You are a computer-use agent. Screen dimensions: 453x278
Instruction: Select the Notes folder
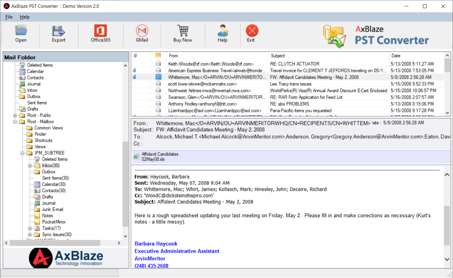point(48,216)
